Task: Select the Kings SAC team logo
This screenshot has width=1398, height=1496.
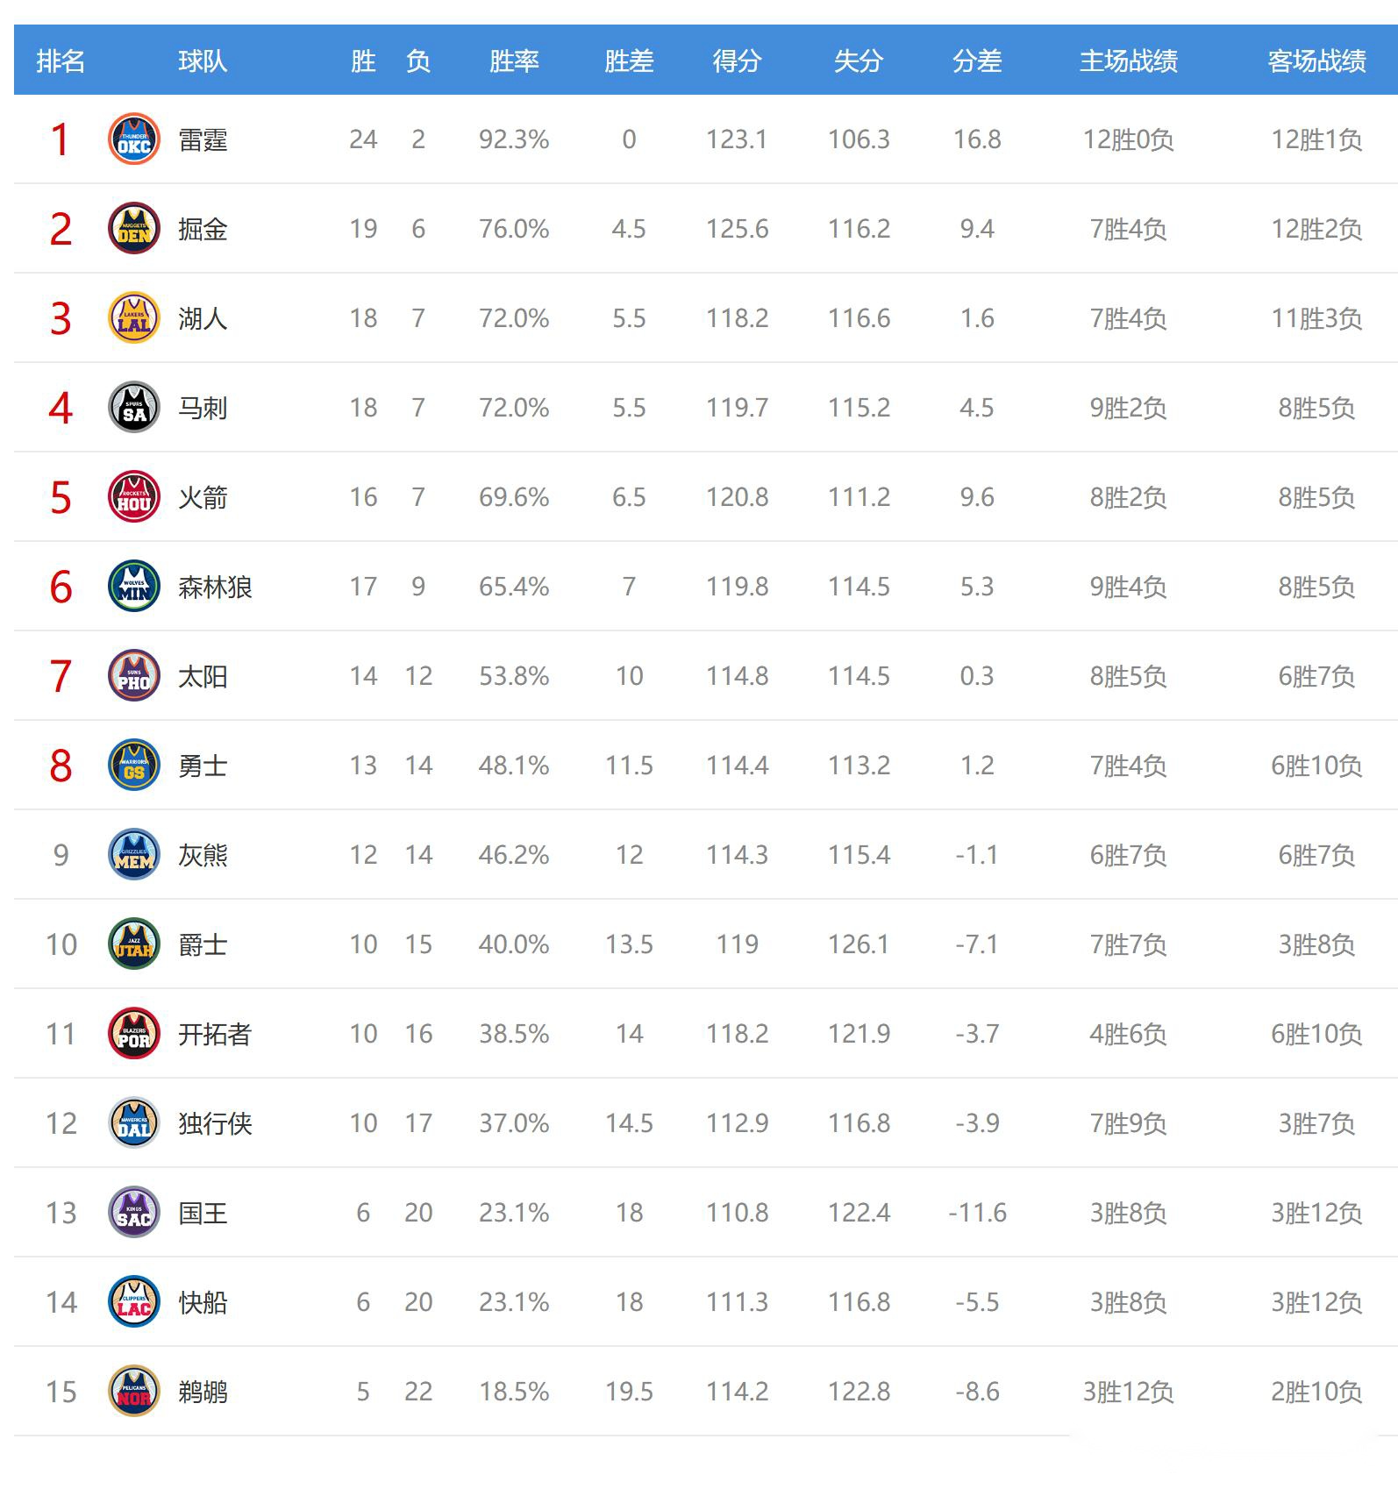Action: pyautogui.click(x=133, y=1213)
